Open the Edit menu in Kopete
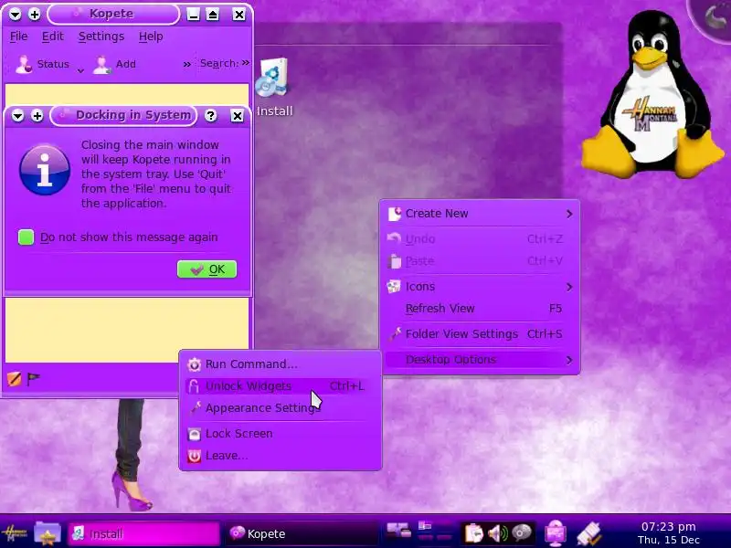The height and width of the screenshot is (548, 731). 53,37
